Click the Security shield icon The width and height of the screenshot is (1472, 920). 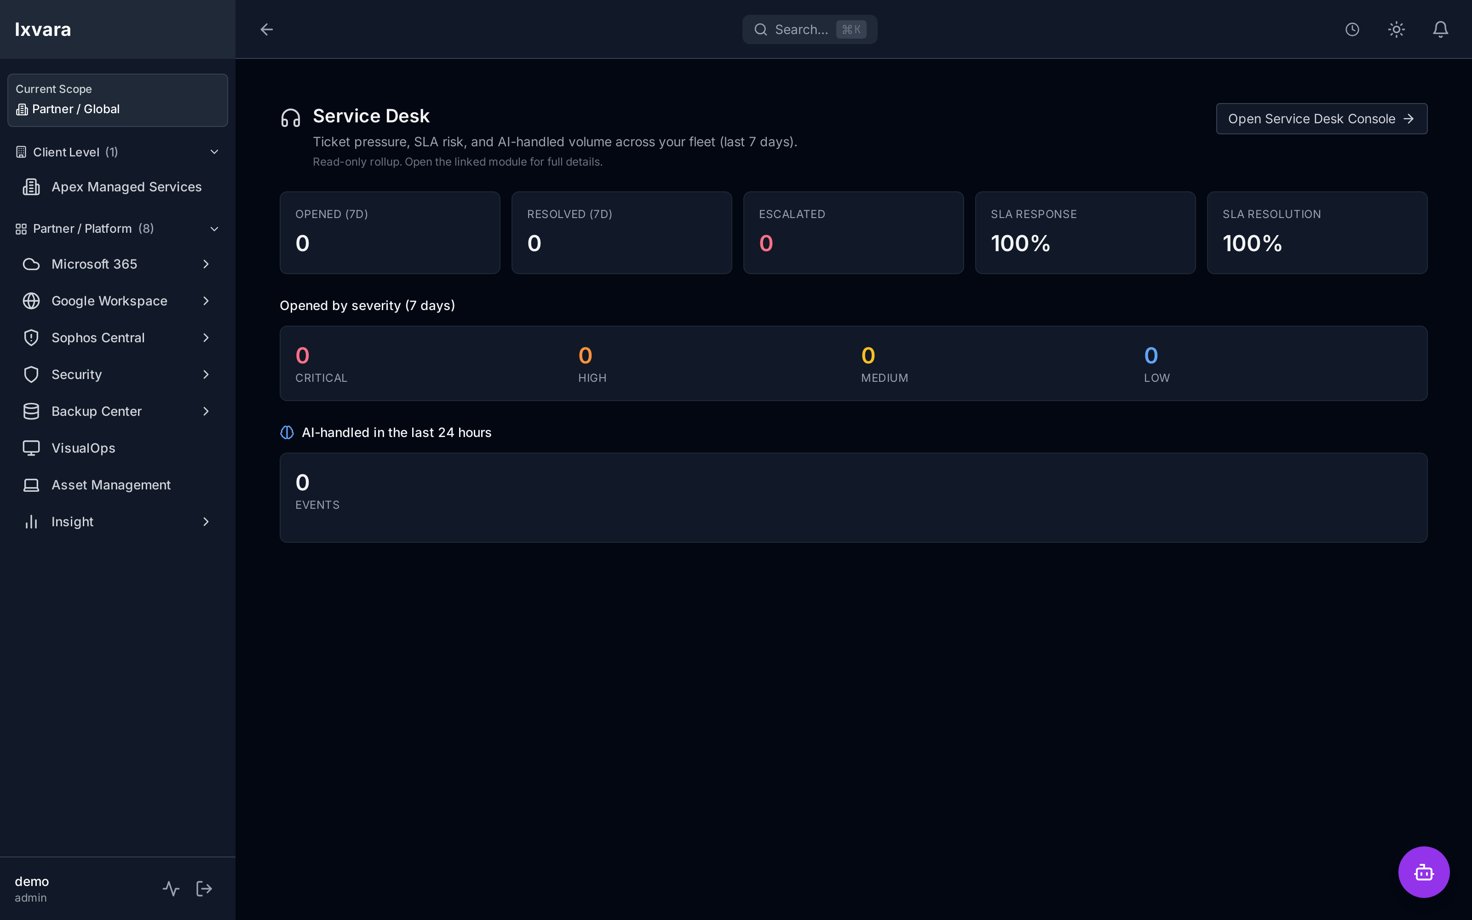click(x=31, y=374)
